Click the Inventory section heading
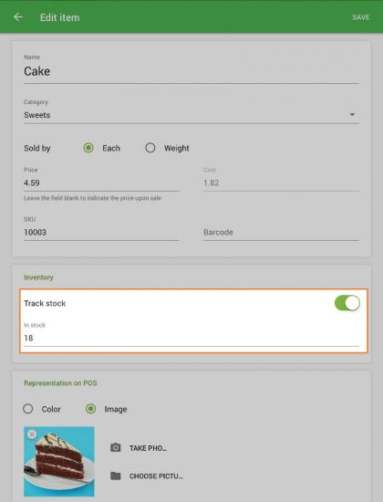383x502 pixels. click(x=38, y=277)
